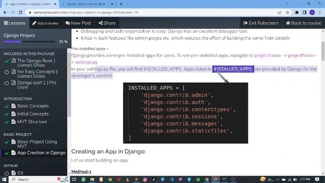The image size is (325, 183).
Task: Reload the page
Action: (20, 12)
